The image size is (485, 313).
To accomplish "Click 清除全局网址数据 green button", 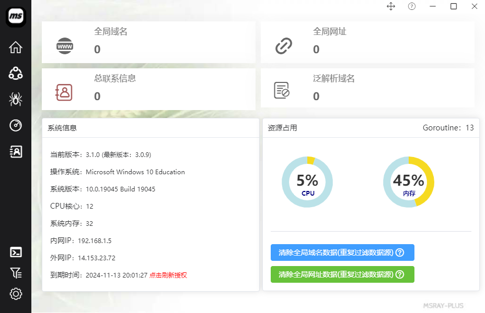I will [x=342, y=274].
